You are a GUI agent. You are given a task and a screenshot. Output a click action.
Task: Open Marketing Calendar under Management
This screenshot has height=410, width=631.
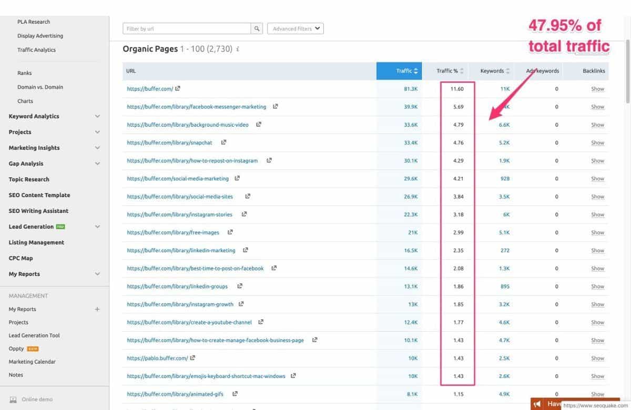pyautogui.click(x=32, y=362)
